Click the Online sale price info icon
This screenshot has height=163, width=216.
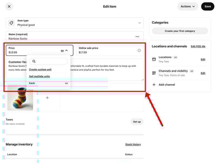tap(139, 50)
